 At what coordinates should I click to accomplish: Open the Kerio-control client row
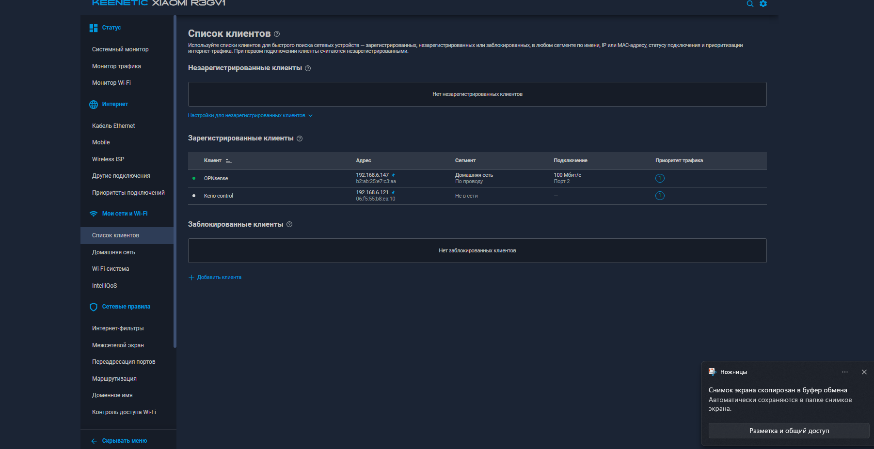point(219,196)
